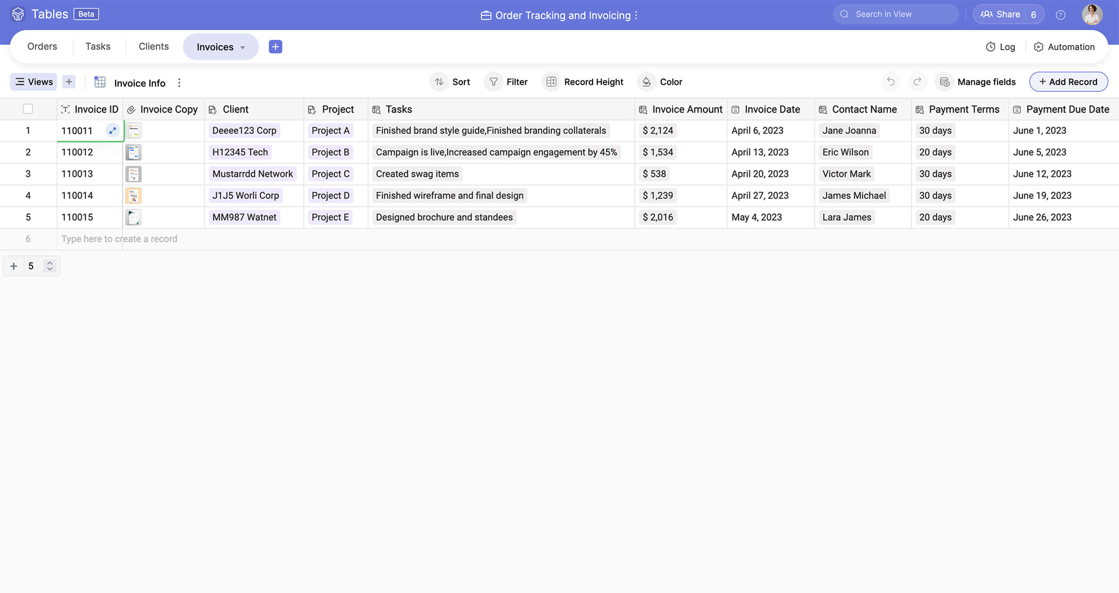Expand record 110011 with arrow icon
The height and width of the screenshot is (593, 1119).
pyautogui.click(x=112, y=130)
